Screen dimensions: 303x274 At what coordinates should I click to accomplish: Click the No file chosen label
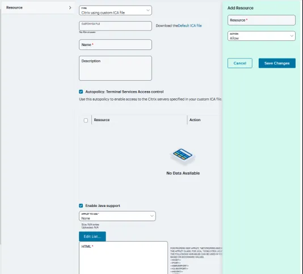coord(87,32)
